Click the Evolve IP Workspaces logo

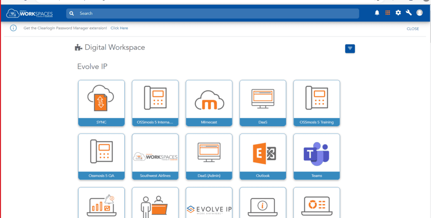29,13
